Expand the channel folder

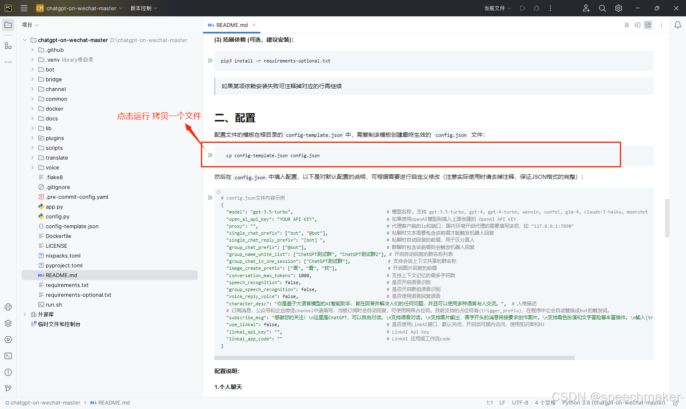33,89
